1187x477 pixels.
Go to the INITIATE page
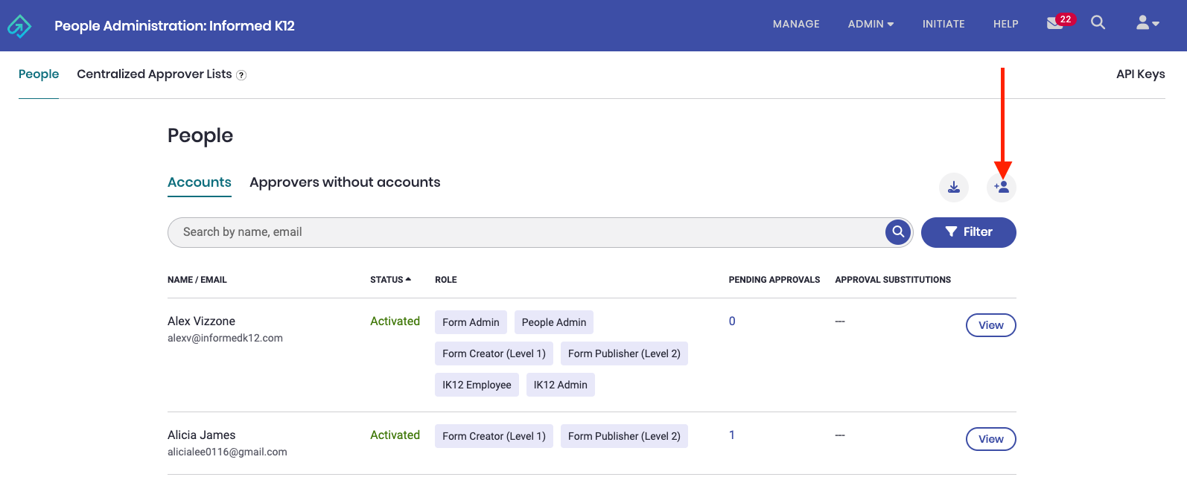[x=943, y=25]
